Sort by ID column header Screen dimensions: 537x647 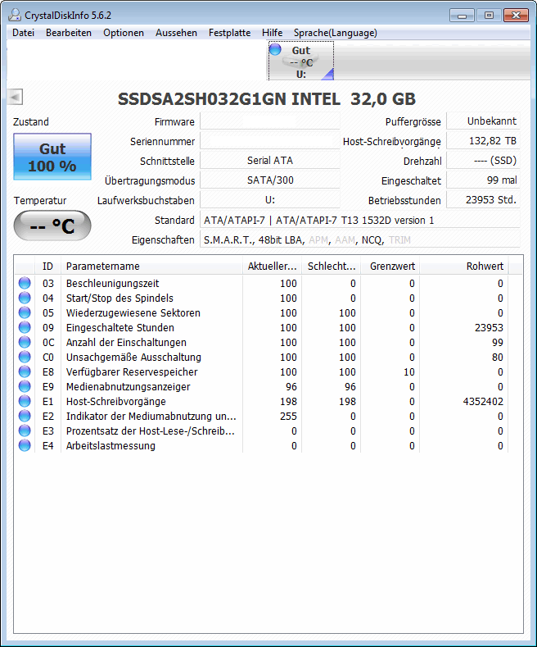point(47,267)
